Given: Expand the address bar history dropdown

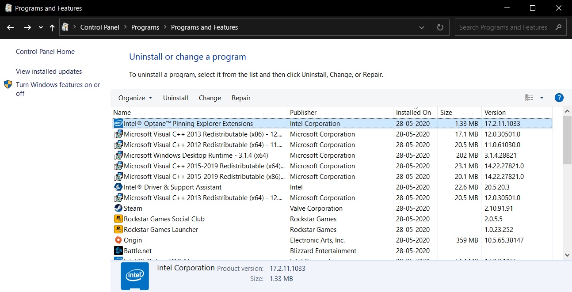Looking at the screenshot, I should coord(422,27).
